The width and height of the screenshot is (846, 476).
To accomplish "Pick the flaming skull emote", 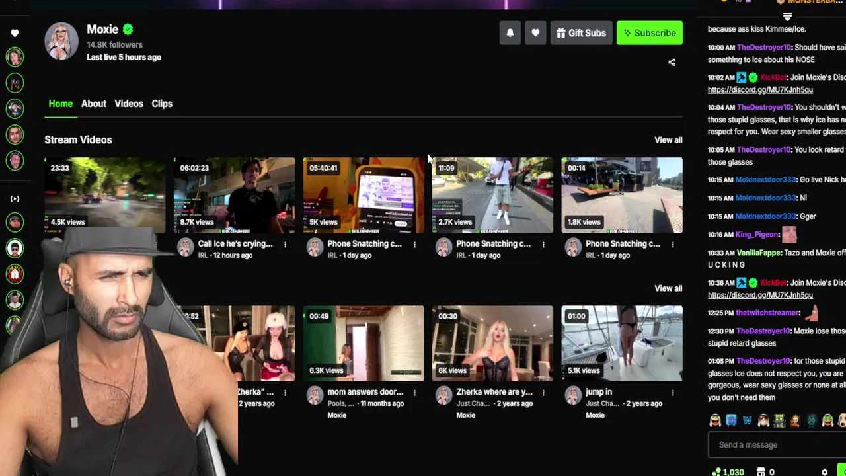I will (x=795, y=420).
